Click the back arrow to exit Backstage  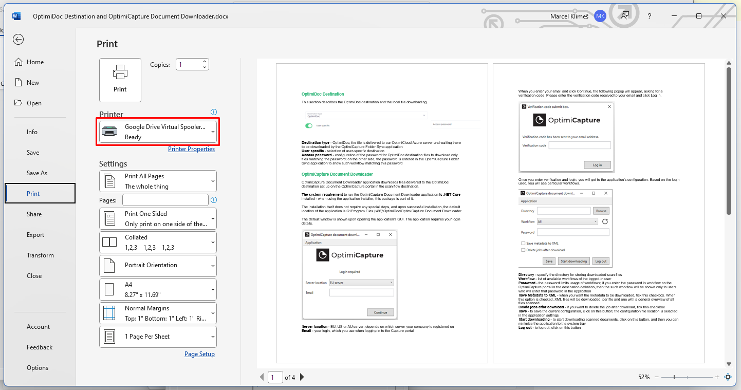18,40
